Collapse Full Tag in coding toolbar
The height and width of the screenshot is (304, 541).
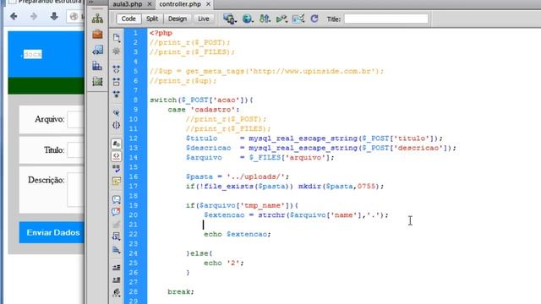[117, 69]
